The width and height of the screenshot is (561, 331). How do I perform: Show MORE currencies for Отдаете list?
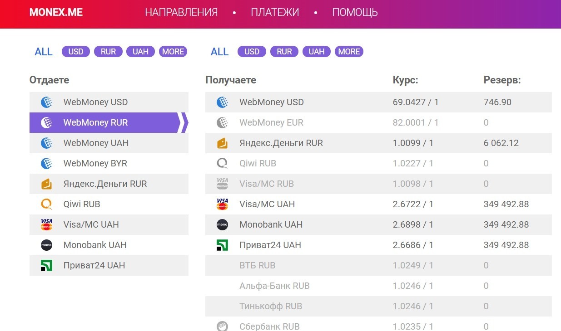click(x=173, y=52)
